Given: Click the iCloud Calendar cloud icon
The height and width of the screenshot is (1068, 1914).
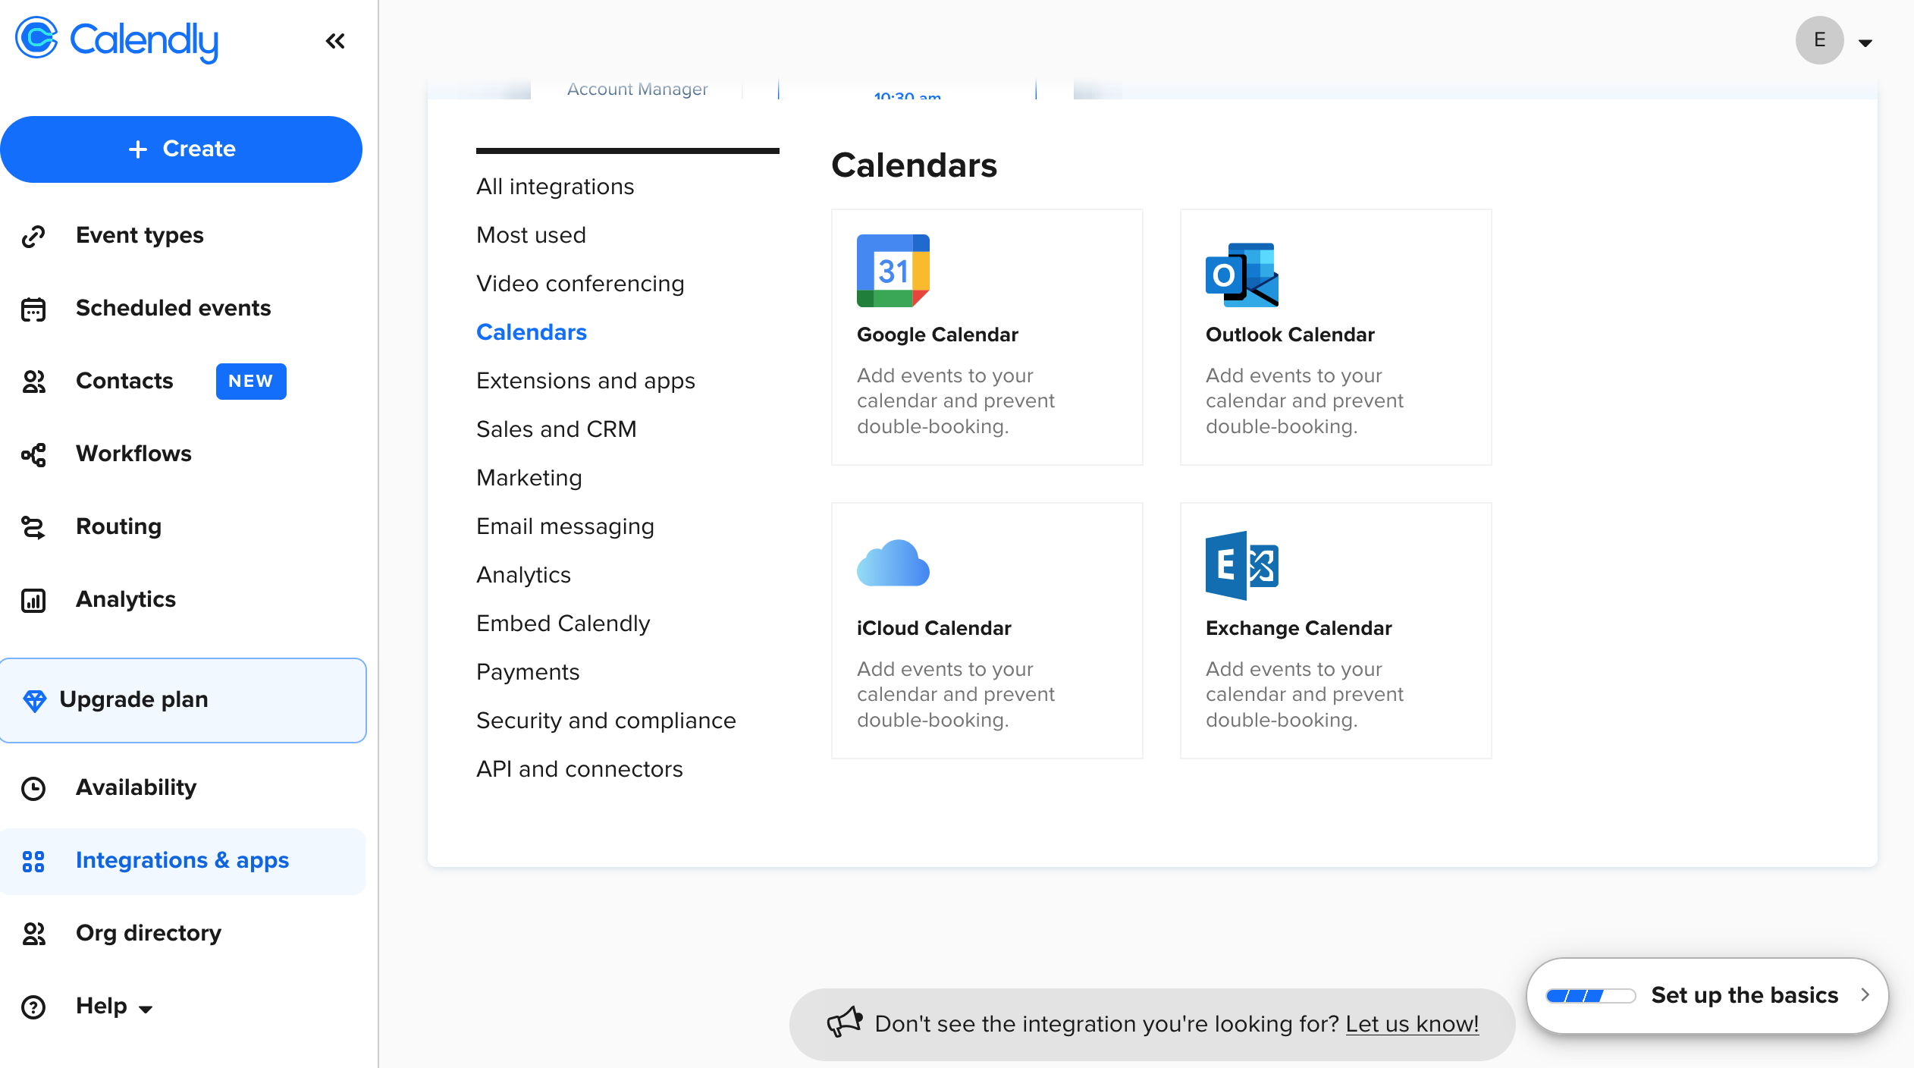Looking at the screenshot, I should click(x=893, y=563).
